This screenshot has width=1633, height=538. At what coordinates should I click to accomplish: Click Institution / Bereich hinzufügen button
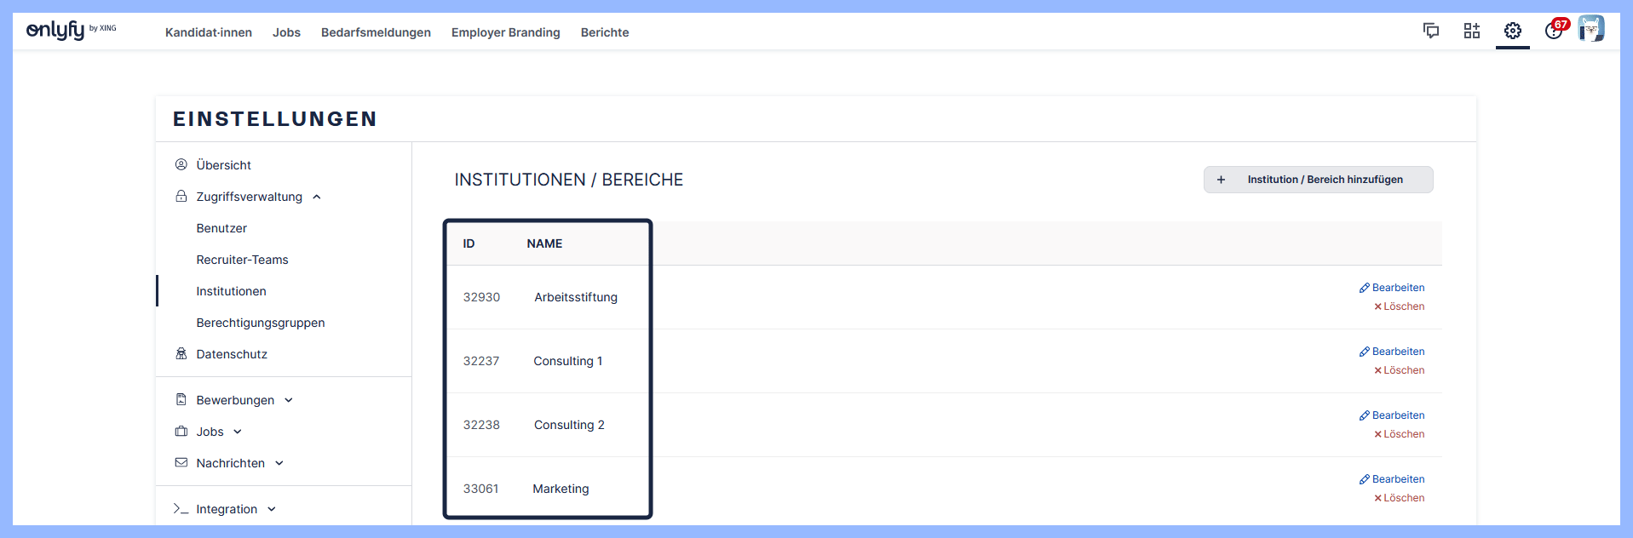click(1318, 180)
